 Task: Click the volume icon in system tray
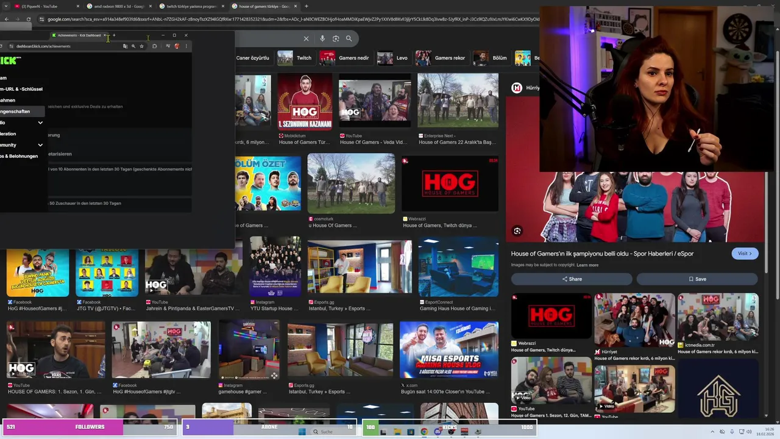pos(750,432)
